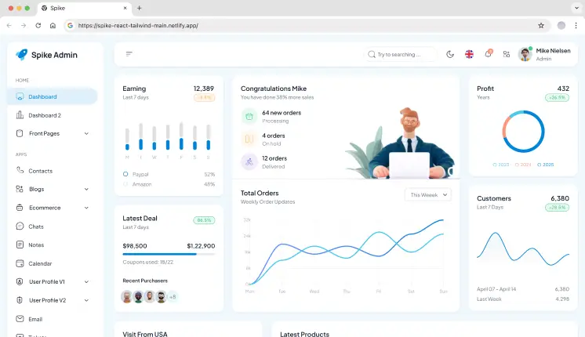Click the Email envelope icon
Image resolution: width=585 pixels, height=337 pixels.
[x=20, y=319]
